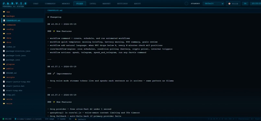The width and height of the screenshot is (261, 121).
Task: Expand the config folder row
Action: point(22,29)
